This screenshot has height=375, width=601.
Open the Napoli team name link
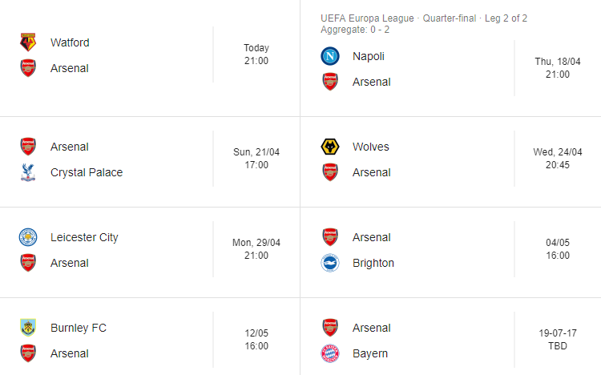[369, 56]
